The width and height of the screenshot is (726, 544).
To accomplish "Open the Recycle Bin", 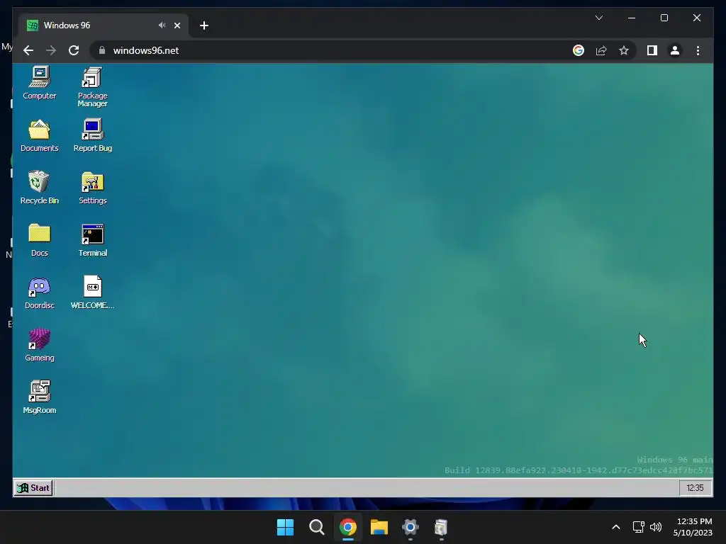I will [40, 188].
